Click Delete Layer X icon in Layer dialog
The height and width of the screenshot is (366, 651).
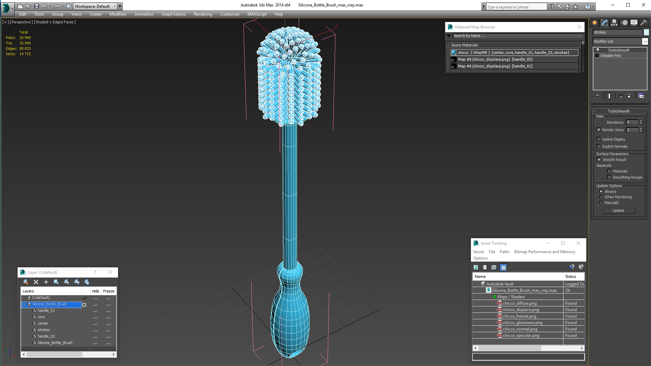point(36,282)
